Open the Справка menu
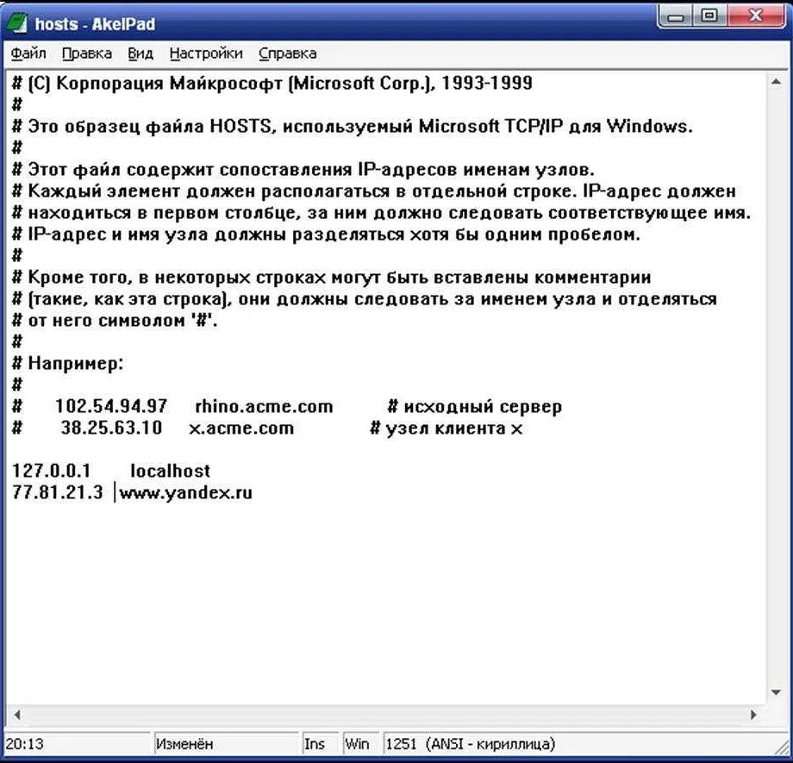This screenshot has width=793, height=763. [x=288, y=53]
